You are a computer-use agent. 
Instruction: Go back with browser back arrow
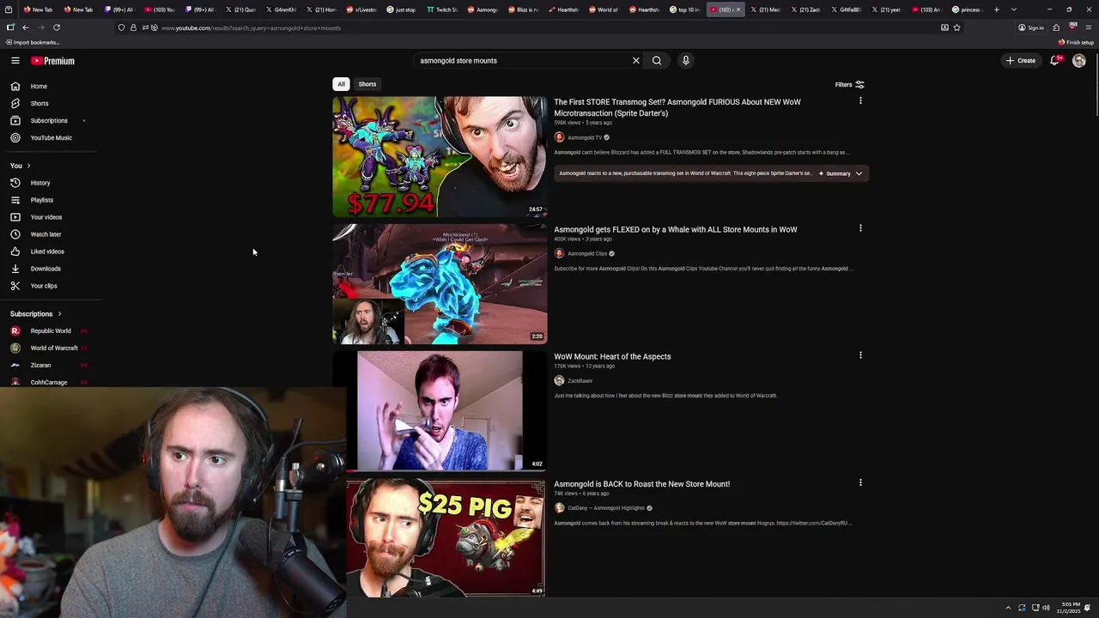[25, 27]
